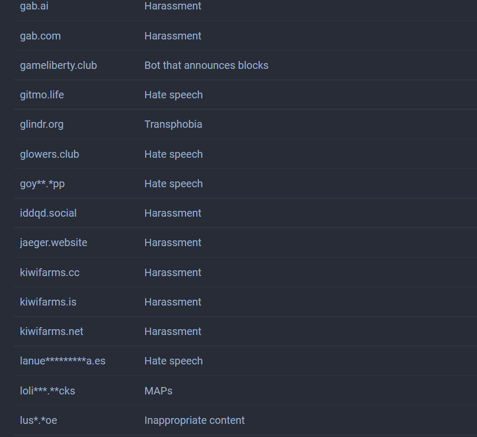The height and width of the screenshot is (437, 477).
Task: Click Harassment reason next to gab.com
Action: (173, 36)
